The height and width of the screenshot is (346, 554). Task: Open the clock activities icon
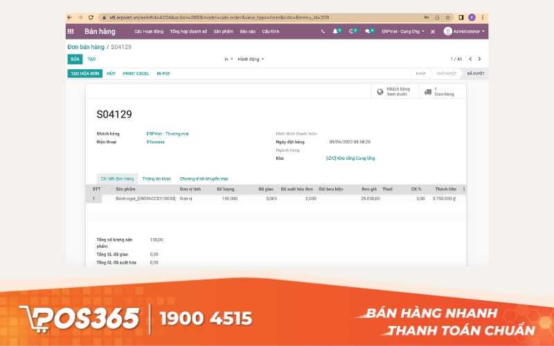pyautogui.click(x=351, y=31)
